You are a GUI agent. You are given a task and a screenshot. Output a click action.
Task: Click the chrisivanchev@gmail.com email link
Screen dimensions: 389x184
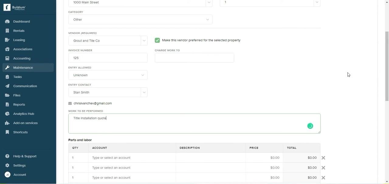click(93, 103)
